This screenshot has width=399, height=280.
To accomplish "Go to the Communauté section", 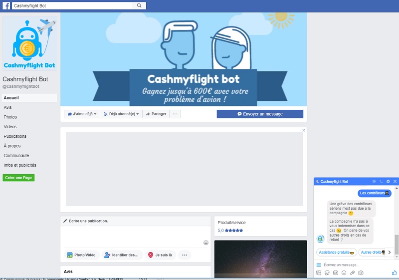I will pyautogui.click(x=16, y=156).
